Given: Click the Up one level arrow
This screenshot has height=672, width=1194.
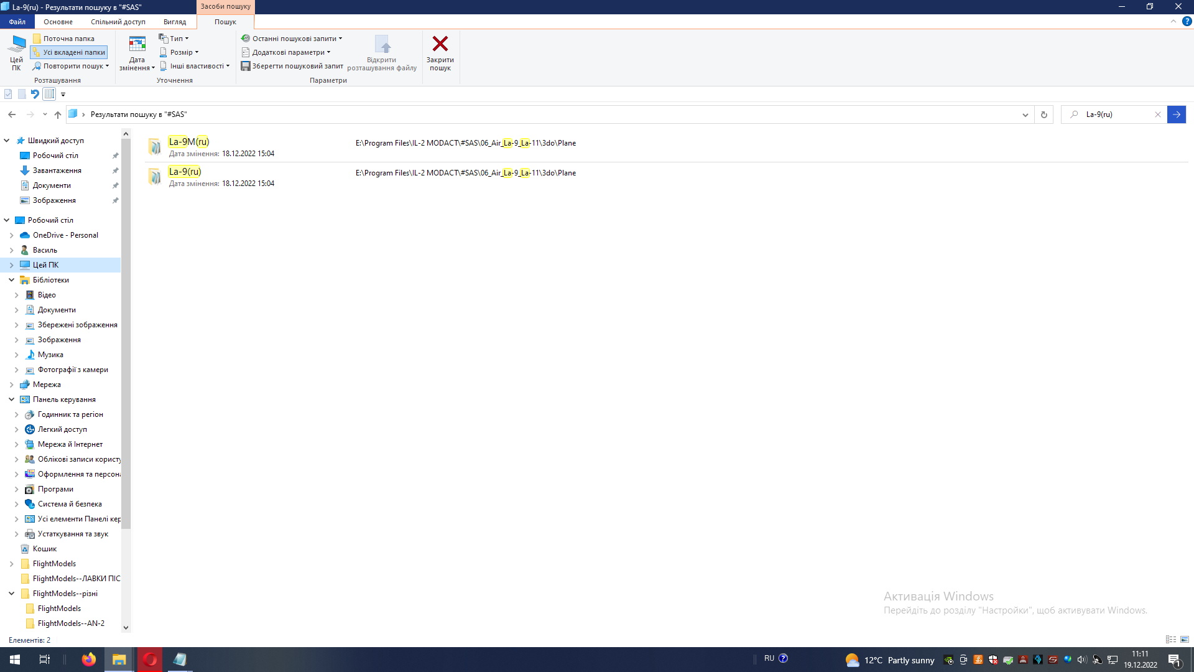Looking at the screenshot, I should pyautogui.click(x=58, y=114).
